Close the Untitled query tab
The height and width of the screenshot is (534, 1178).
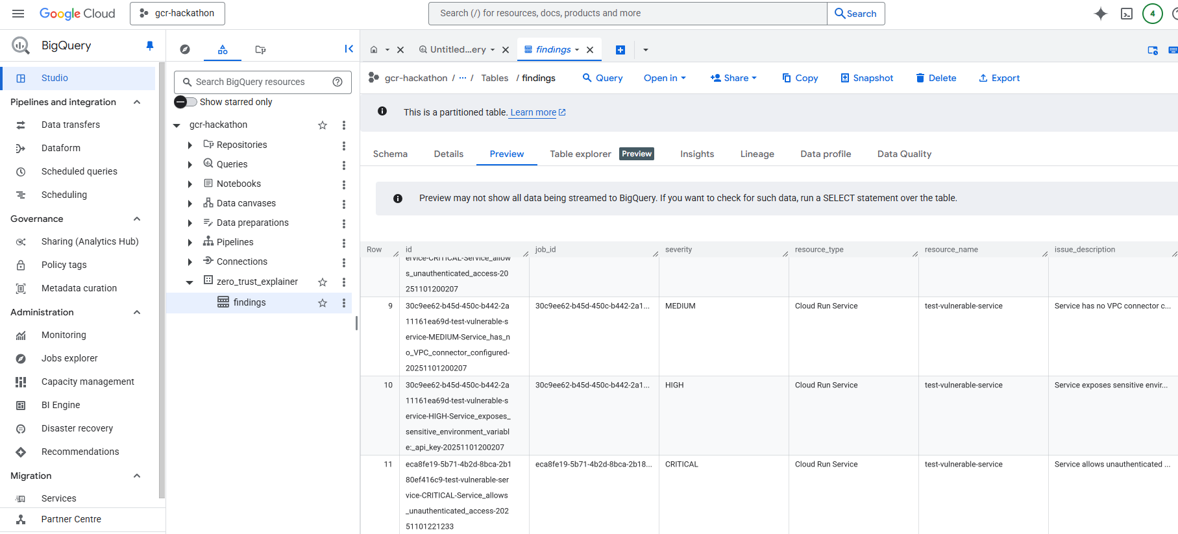point(506,49)
